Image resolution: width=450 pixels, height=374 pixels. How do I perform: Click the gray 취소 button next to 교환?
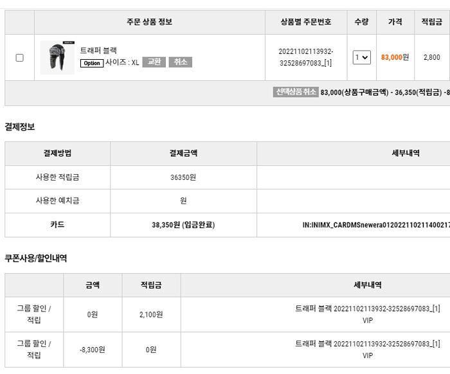(x=181, y=62)
